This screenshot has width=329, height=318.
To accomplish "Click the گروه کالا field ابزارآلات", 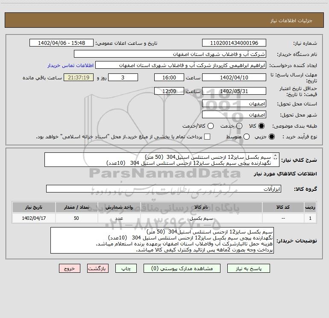I will (164, 189).
